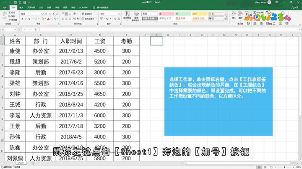Click the user account avatar icon

pyautogui.click(x=269, y=3)
